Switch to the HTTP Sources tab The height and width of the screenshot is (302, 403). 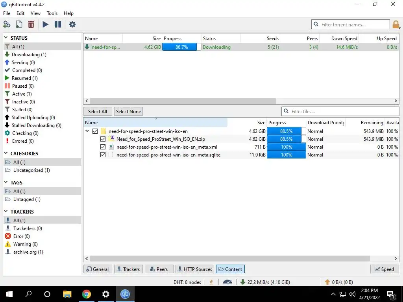coord(195,269)
